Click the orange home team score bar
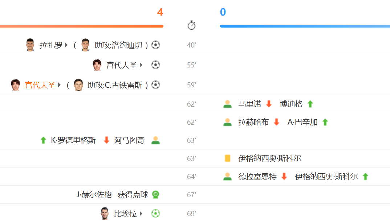The image size is (390, 223). [x=82, y=25]
